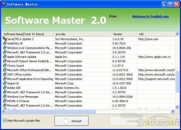Select the Apple Software Update name

tap(22, 57)
